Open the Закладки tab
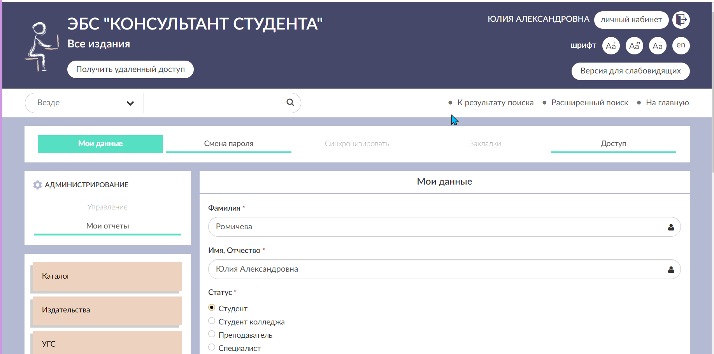 (x=485, y=144)
